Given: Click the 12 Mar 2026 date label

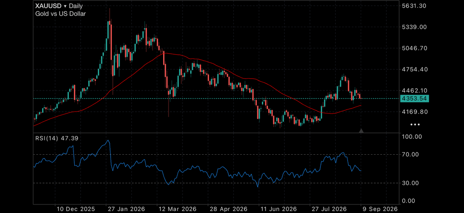Looking at the screenshot, I should 177,209.
